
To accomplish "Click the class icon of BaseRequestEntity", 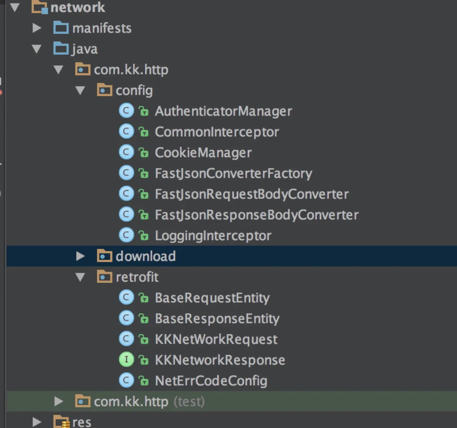I will pyautogui.click(x=126, y=297).
